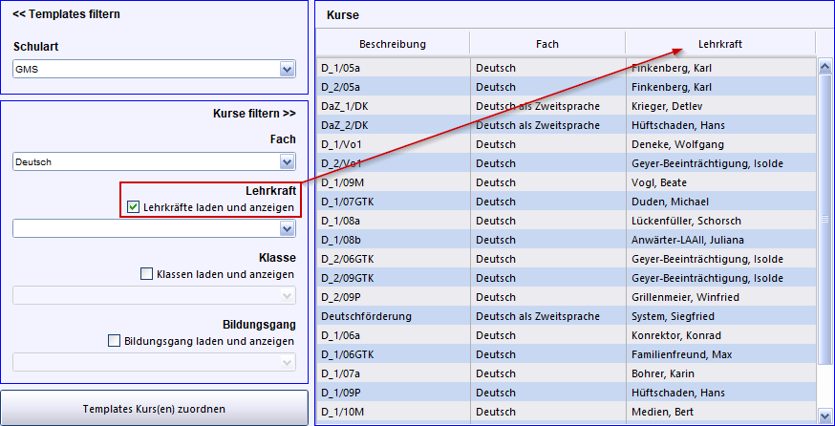Select row D_1/07GTK
Image resolution: width=835 pixels, height=426 pixels.
point(567,202)
